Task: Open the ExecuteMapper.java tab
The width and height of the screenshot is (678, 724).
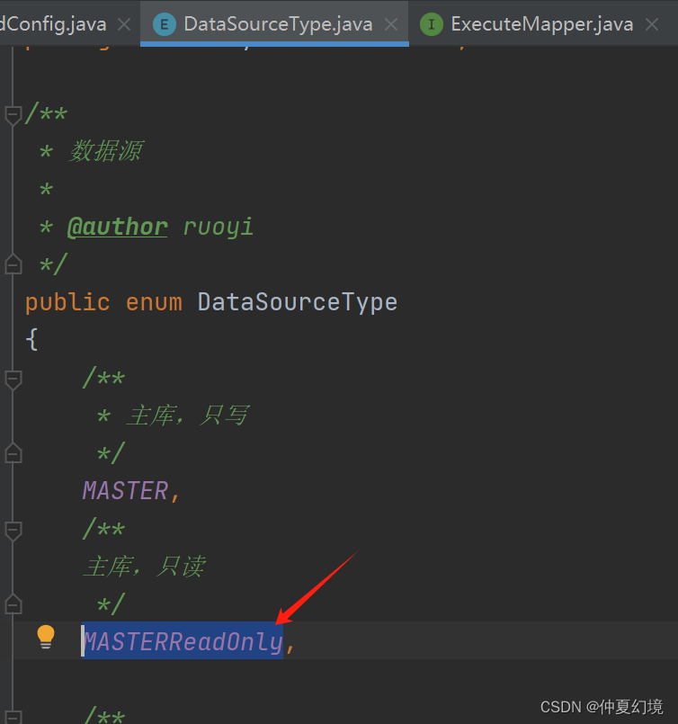Action: click(541, 24)
